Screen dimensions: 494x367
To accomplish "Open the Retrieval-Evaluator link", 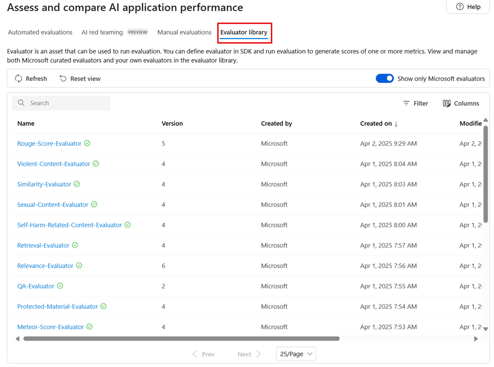I will pos(43,245).
